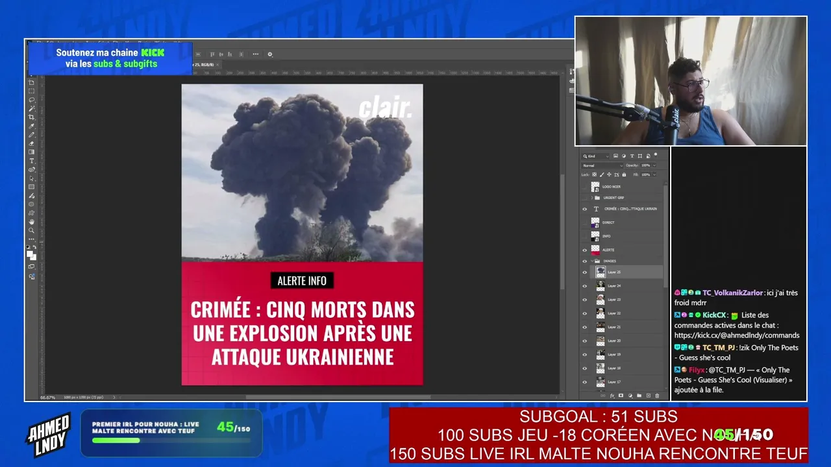Create a new layer group

pyautogui.click(x=639, y=396)
